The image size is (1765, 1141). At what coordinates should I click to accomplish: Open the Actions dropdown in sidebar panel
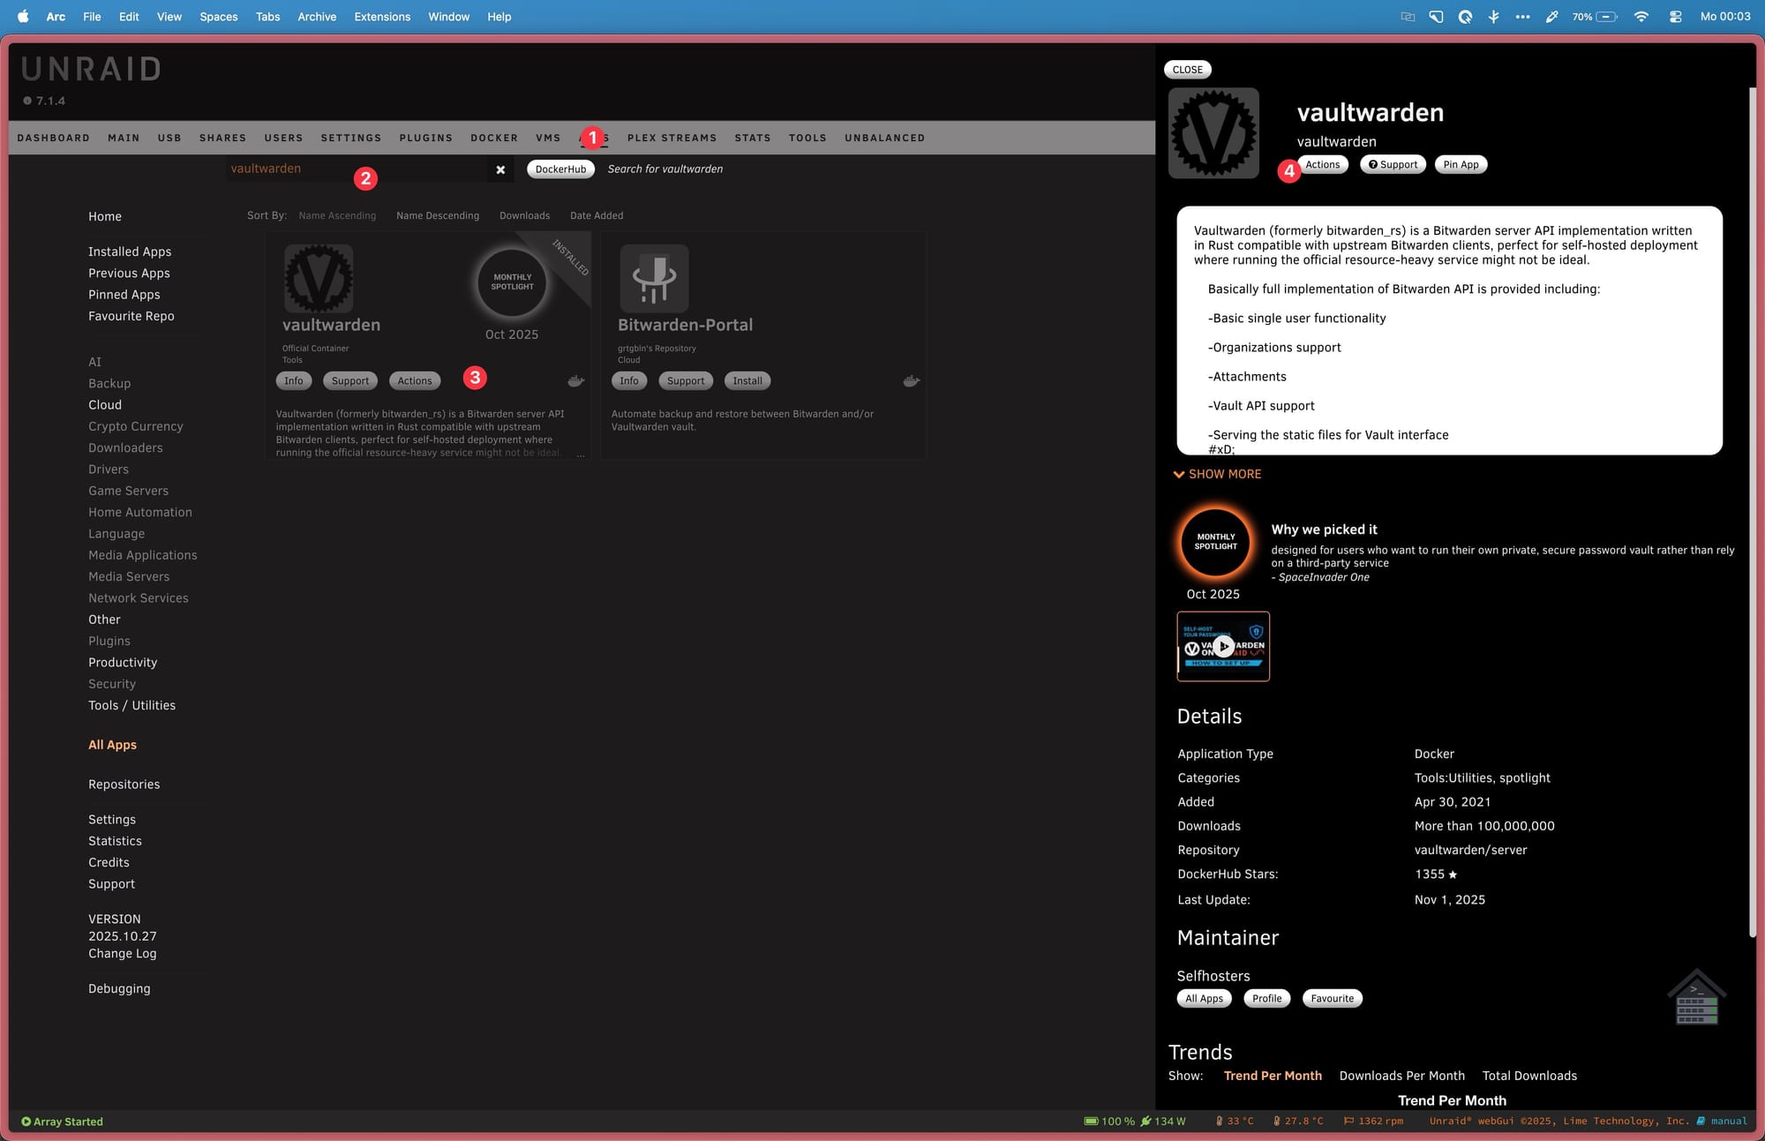click(1322, 165)
